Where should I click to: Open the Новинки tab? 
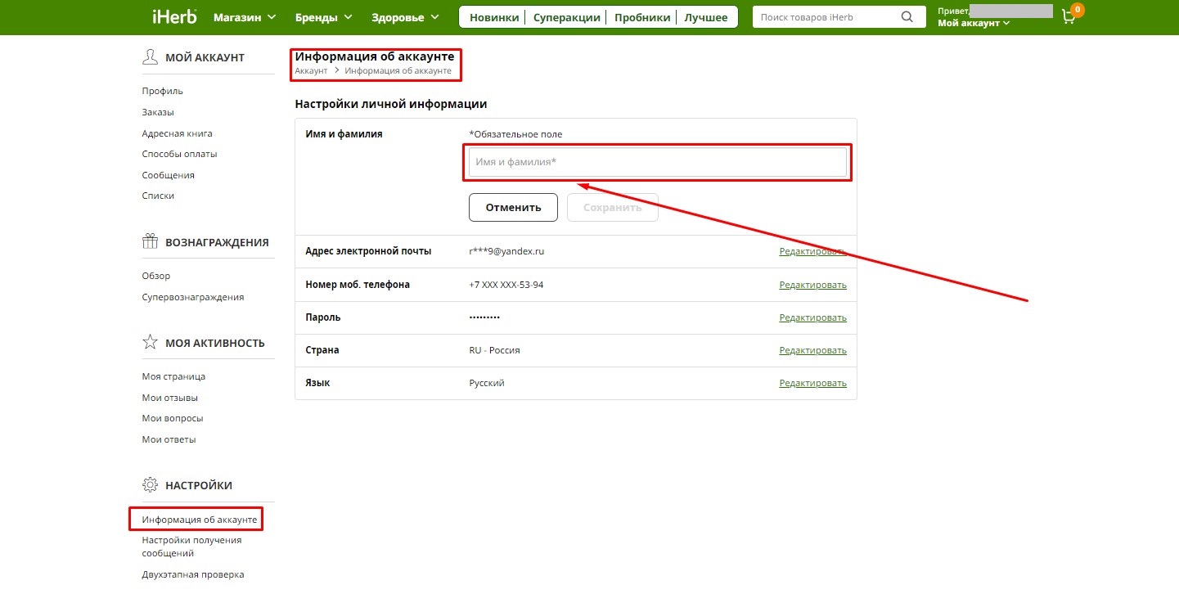point(494,17)
